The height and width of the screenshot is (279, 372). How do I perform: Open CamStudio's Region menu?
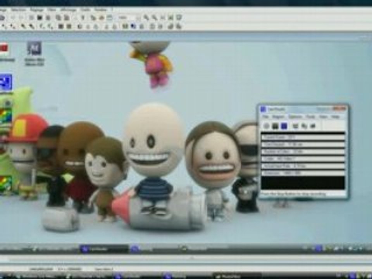pos(278,117)
